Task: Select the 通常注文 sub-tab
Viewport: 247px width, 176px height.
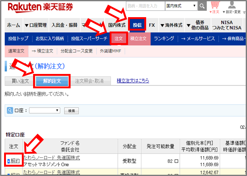Action: click(x=16, y=51)
